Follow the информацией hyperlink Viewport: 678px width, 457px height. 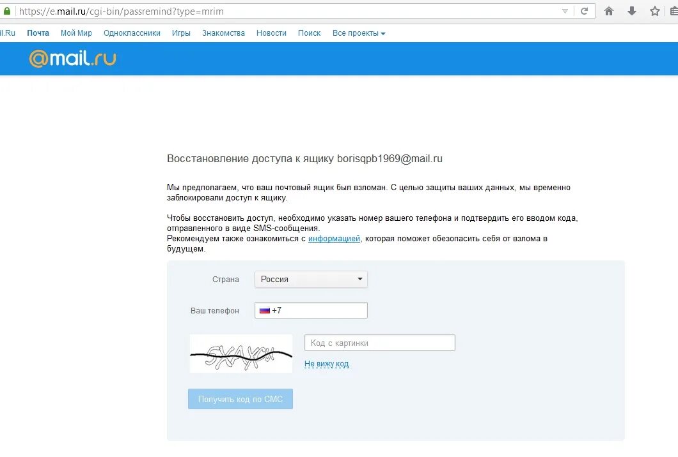point(334,239)
